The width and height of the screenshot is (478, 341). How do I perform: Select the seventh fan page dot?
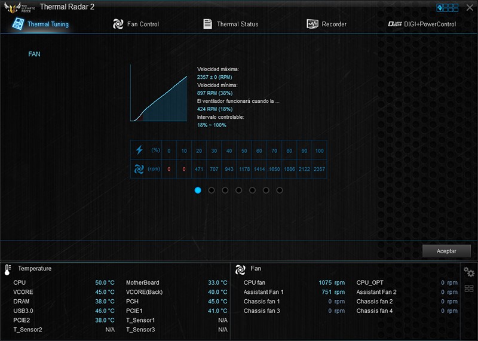(x=280, y=190)
